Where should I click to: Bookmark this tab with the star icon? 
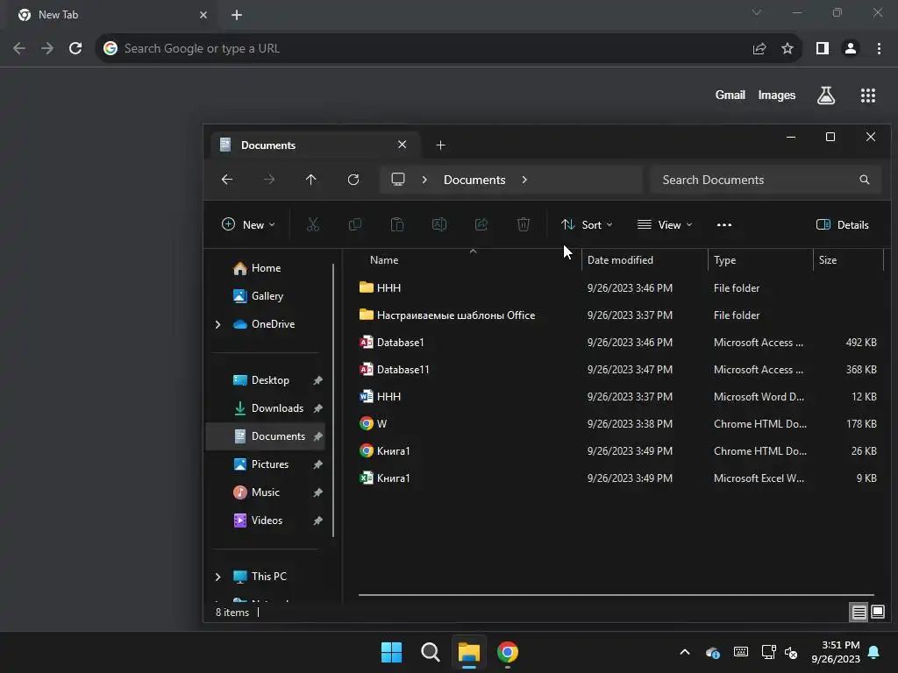[788, 49]
